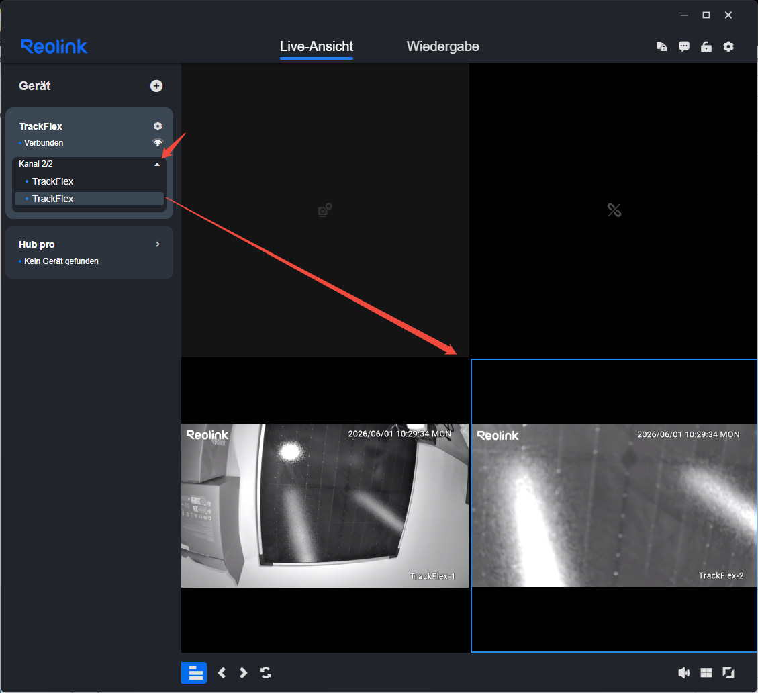Viewport: 758px width, 693px height.
Task: Select the TrackFlex-1 camera feed
Action: (x=325, y=506)
